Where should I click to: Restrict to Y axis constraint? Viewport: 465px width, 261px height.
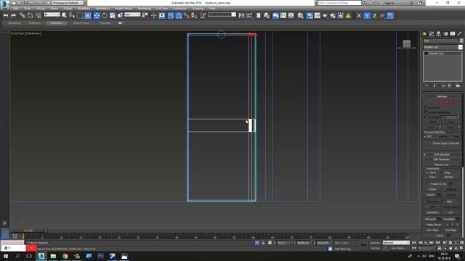(x=367, y=15)
